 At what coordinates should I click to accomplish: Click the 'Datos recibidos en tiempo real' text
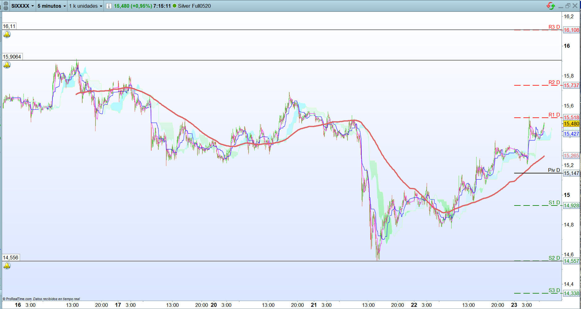click(x=56, y=299)
